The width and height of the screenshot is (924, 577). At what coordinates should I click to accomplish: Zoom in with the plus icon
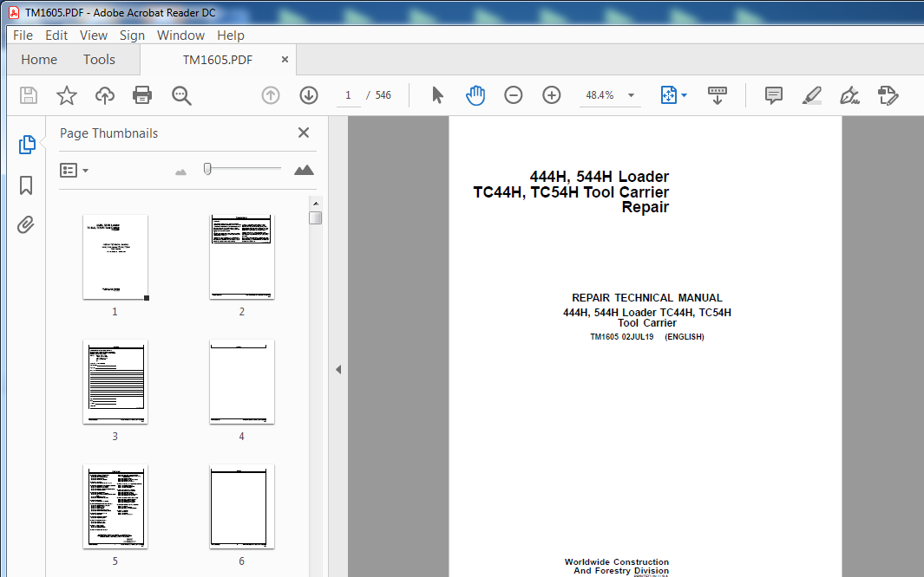tap(552, 95)
